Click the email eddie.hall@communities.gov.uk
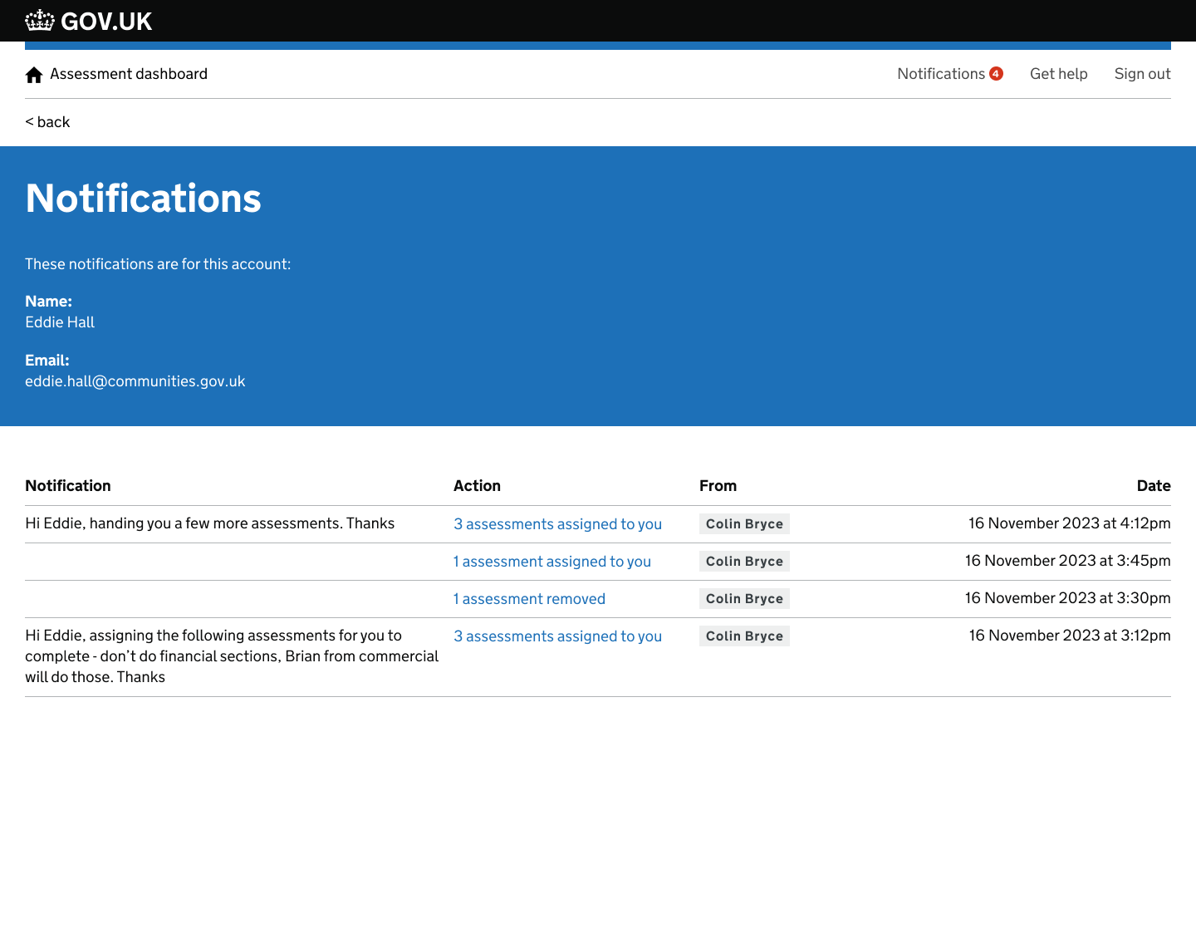The image size is (1196, 928). pyautogui.click(x=135, y=381)
